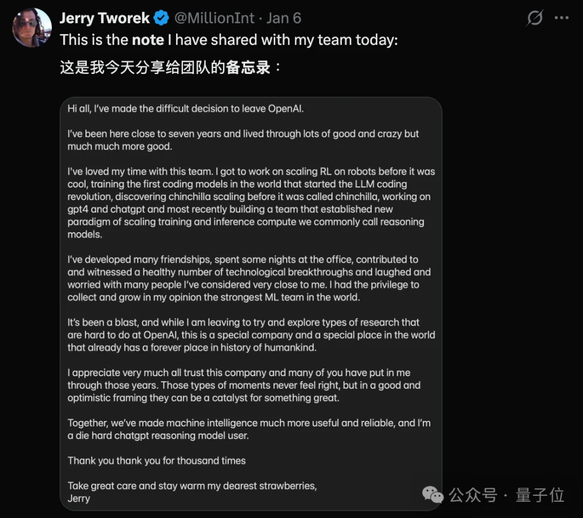This screenshot has width=583, height=518.
Task: Click the bold Chinese word 备忘录
Action: [x=248, y=68]
